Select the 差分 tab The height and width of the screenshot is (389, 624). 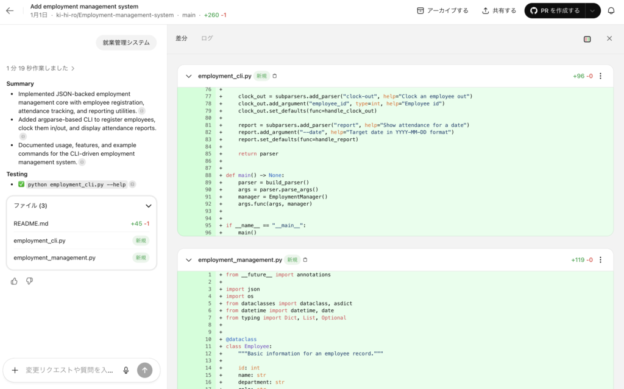(182, 38)
